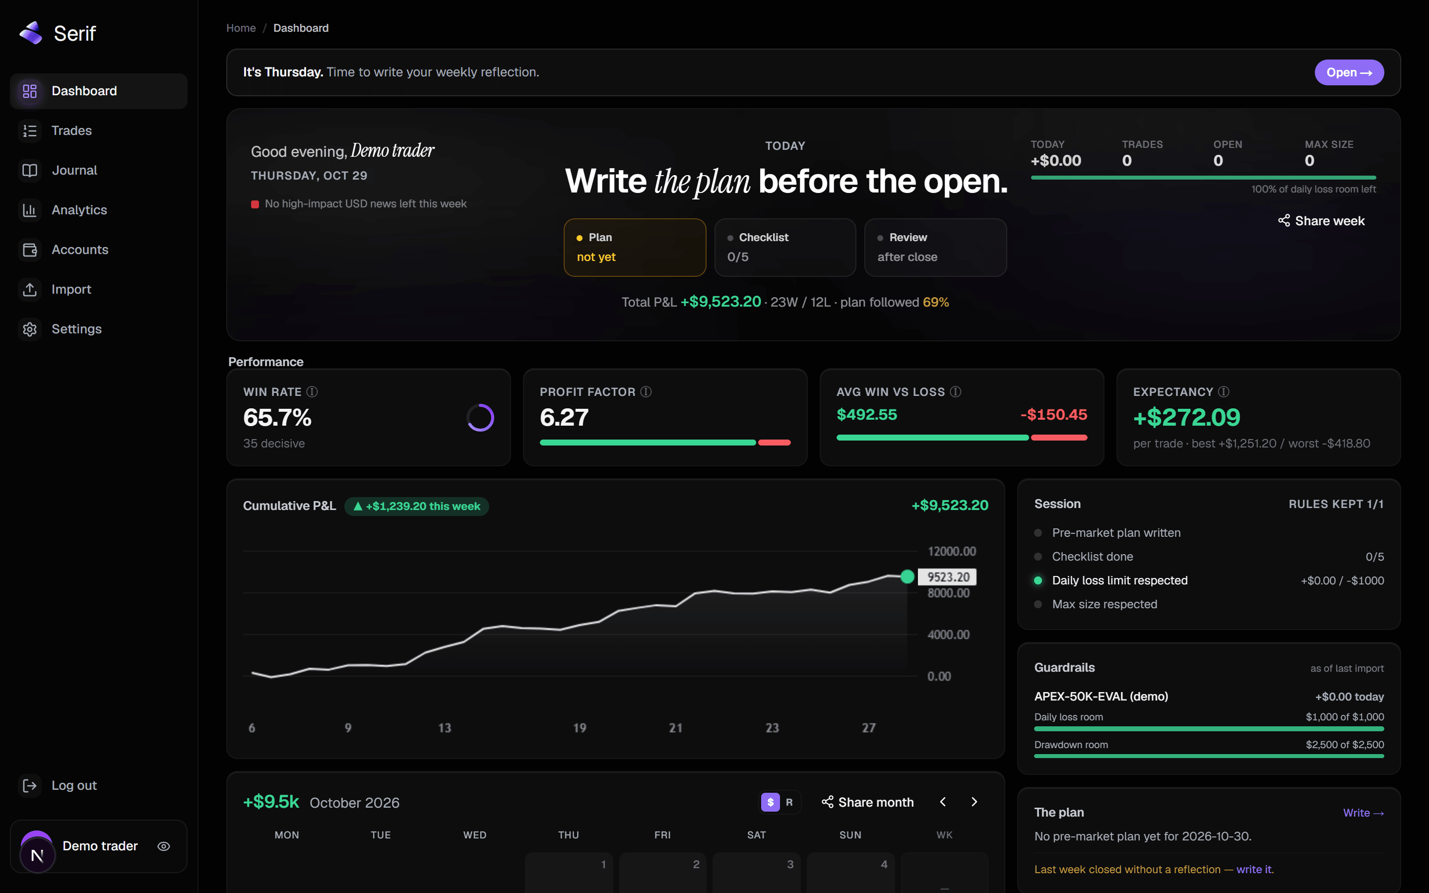Viewport: 1429px width, 893px height.
Task: Toggle the eye visibility icon beside Demo trader
Action: [x=164, y=846]
